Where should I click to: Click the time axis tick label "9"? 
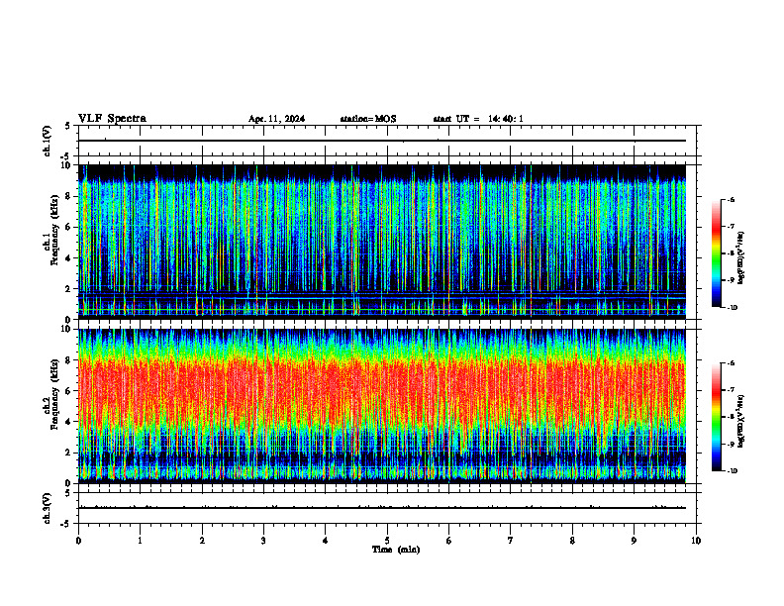[x=634, y=541]
